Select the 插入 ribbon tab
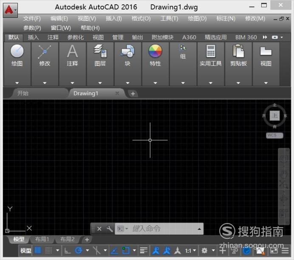The image size is (294, 260). [33, 37]
